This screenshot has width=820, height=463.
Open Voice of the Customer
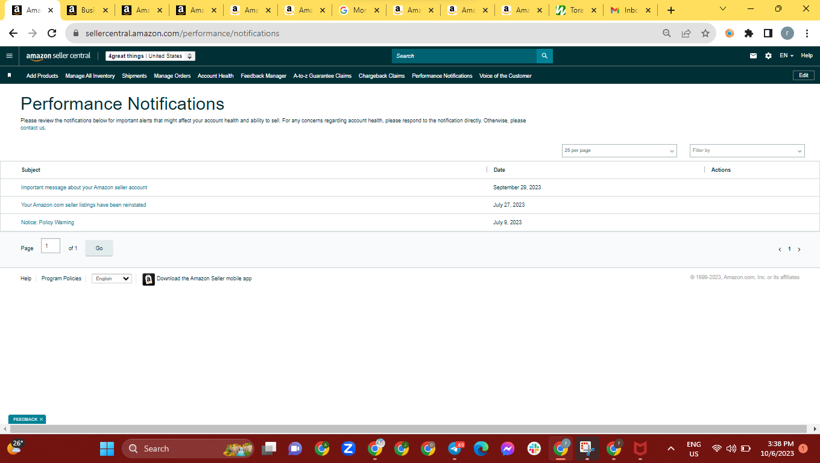tap(505, 76)
